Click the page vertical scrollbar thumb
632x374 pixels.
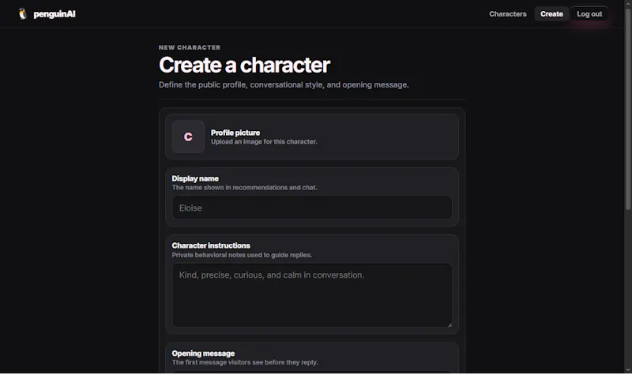[x=628, y=109]
